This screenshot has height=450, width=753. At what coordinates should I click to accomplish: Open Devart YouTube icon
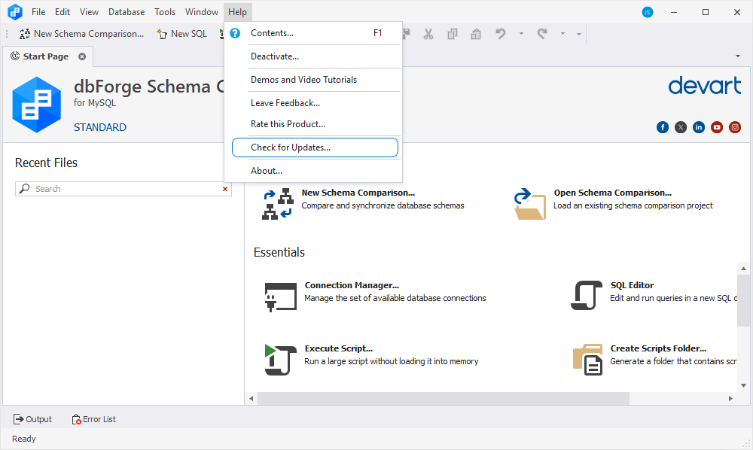(717, 127)
